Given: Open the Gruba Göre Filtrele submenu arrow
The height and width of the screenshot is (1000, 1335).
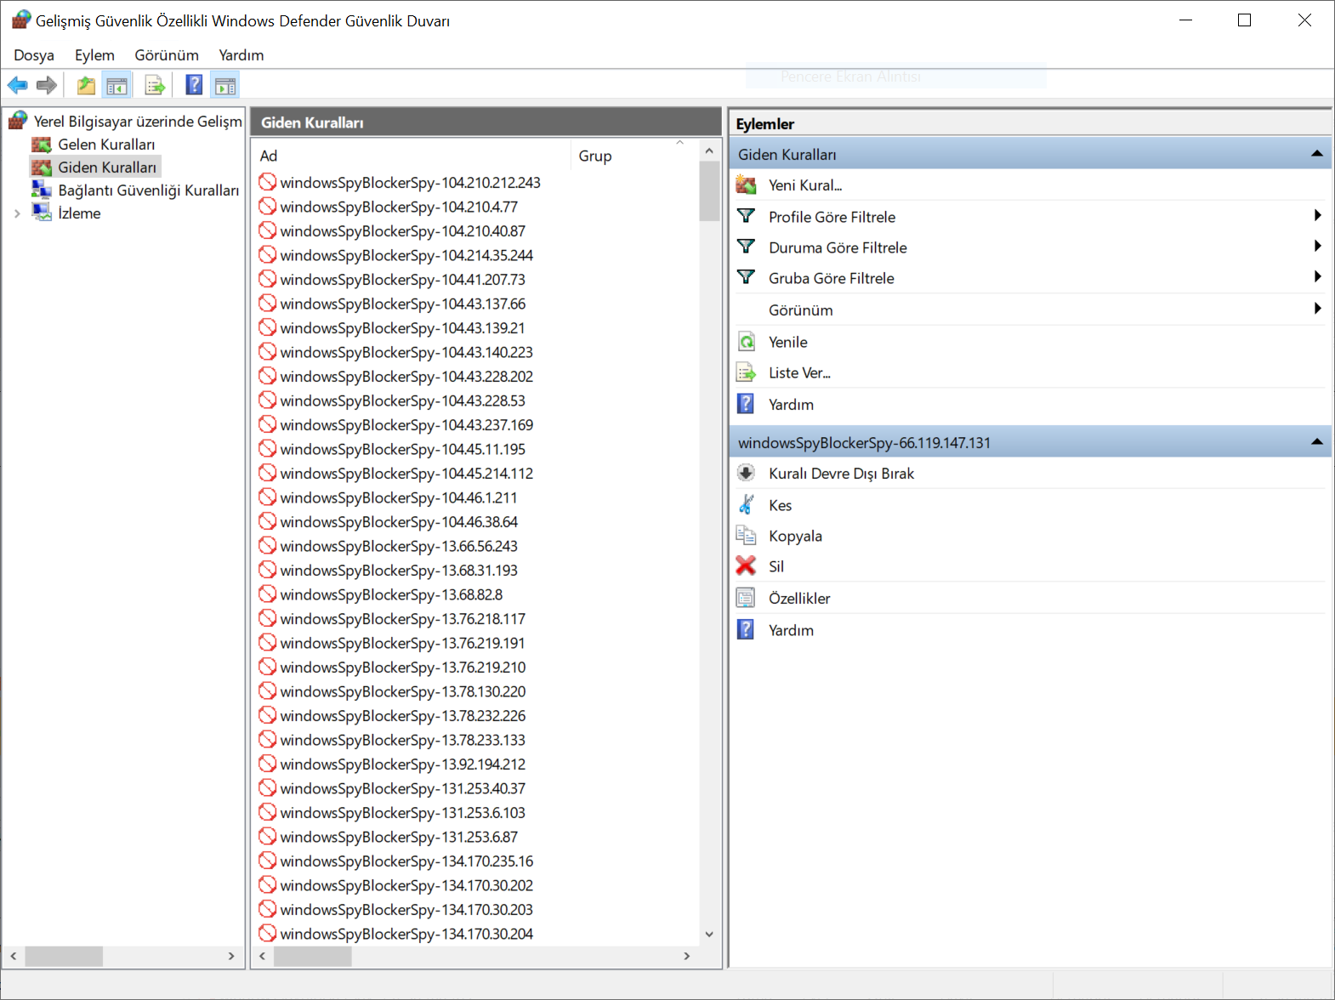Looking at the screenshot, I should coord(1317,277).
